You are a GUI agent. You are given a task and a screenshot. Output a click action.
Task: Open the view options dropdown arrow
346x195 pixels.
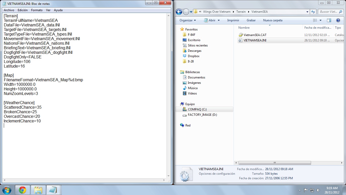[x=320, y=20]
